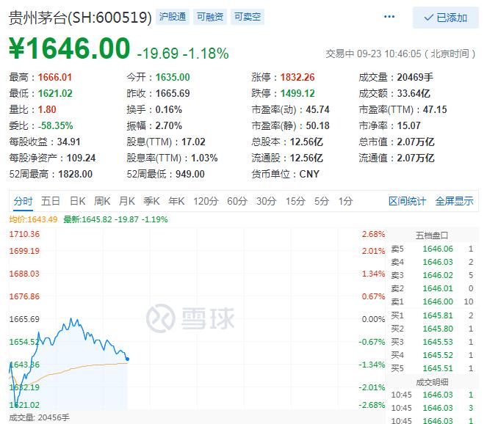Click the 可卖空 tag
The image size is (498, 424).
click(248, 16)
